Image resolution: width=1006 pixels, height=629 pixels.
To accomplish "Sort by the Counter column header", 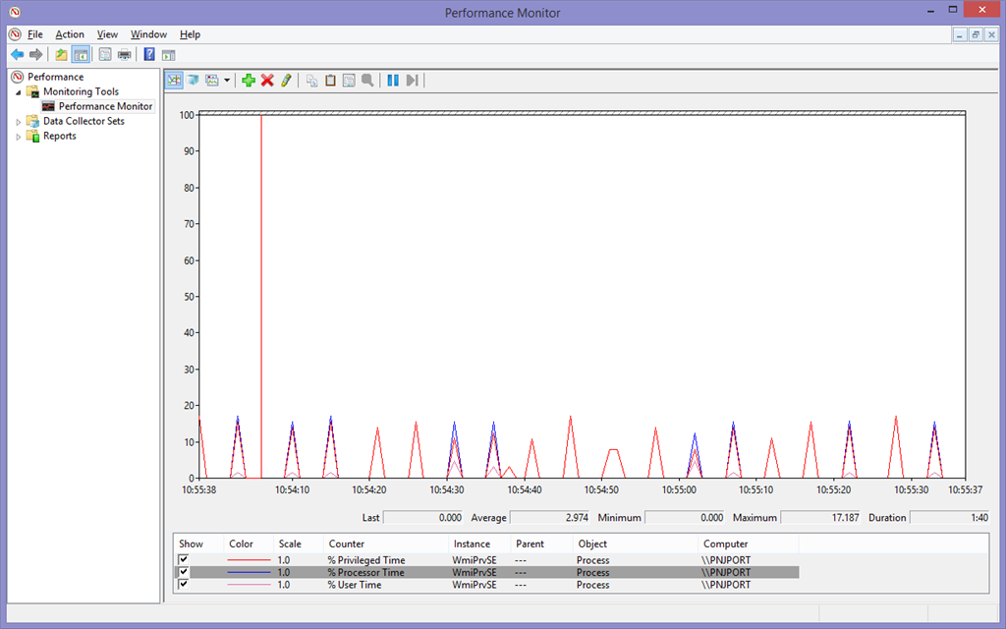I will pos(385,543).
